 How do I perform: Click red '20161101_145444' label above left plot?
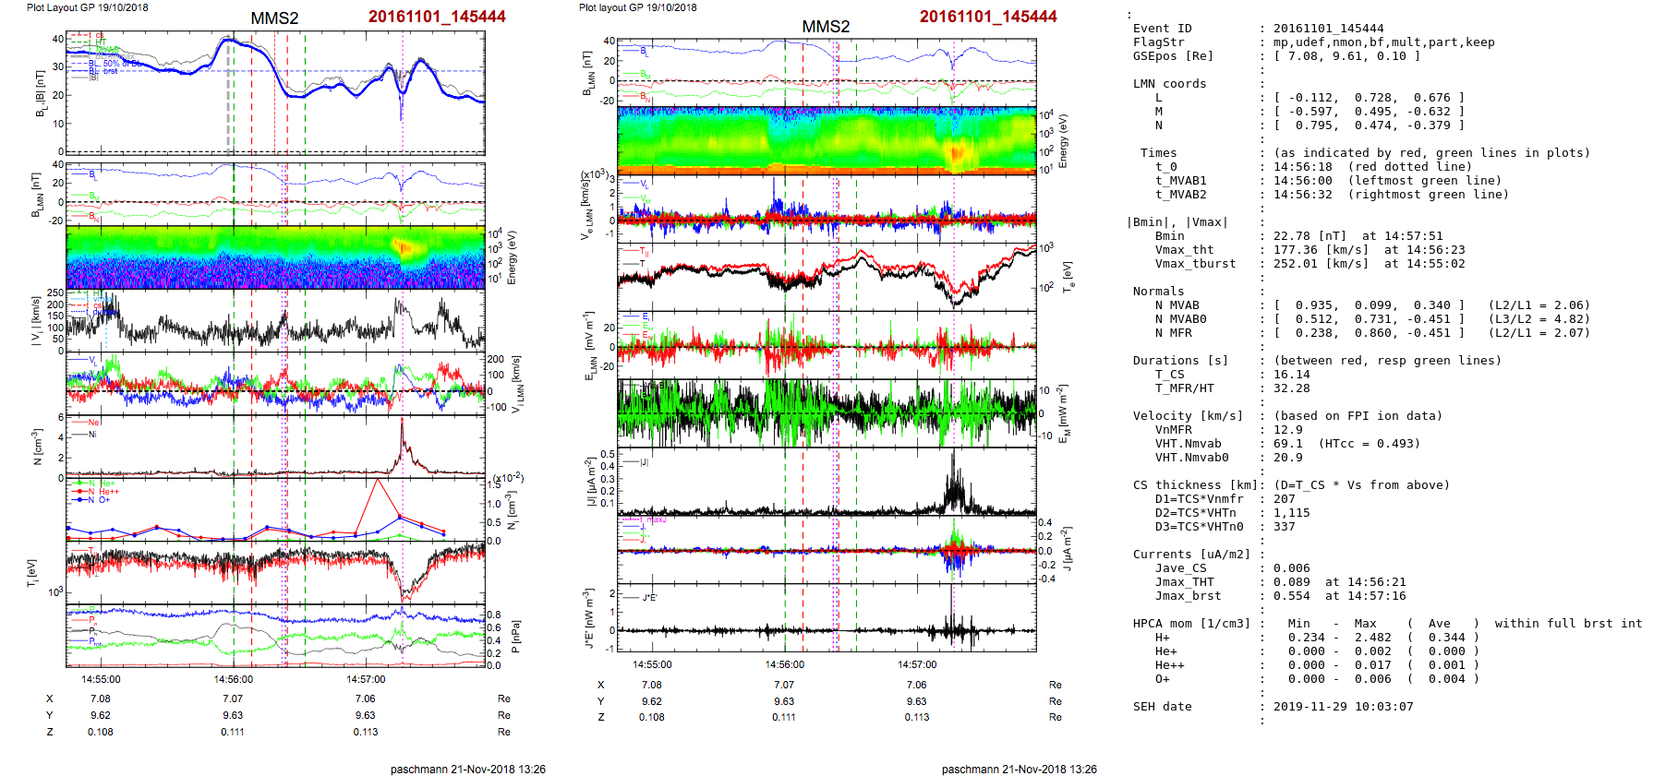[437, 17]
